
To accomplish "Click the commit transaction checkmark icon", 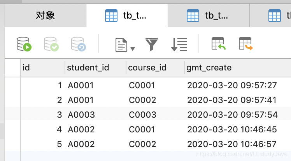I will (x=51, y=44).
